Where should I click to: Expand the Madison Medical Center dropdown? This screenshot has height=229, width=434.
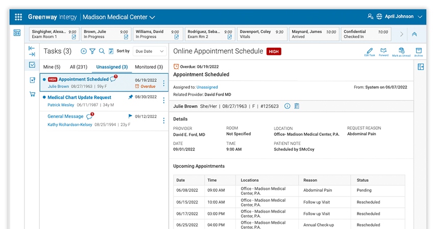pyautogui.click(x=152, y=17)
